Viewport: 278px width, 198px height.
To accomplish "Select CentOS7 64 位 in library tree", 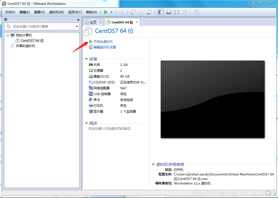I will (32, 41).
